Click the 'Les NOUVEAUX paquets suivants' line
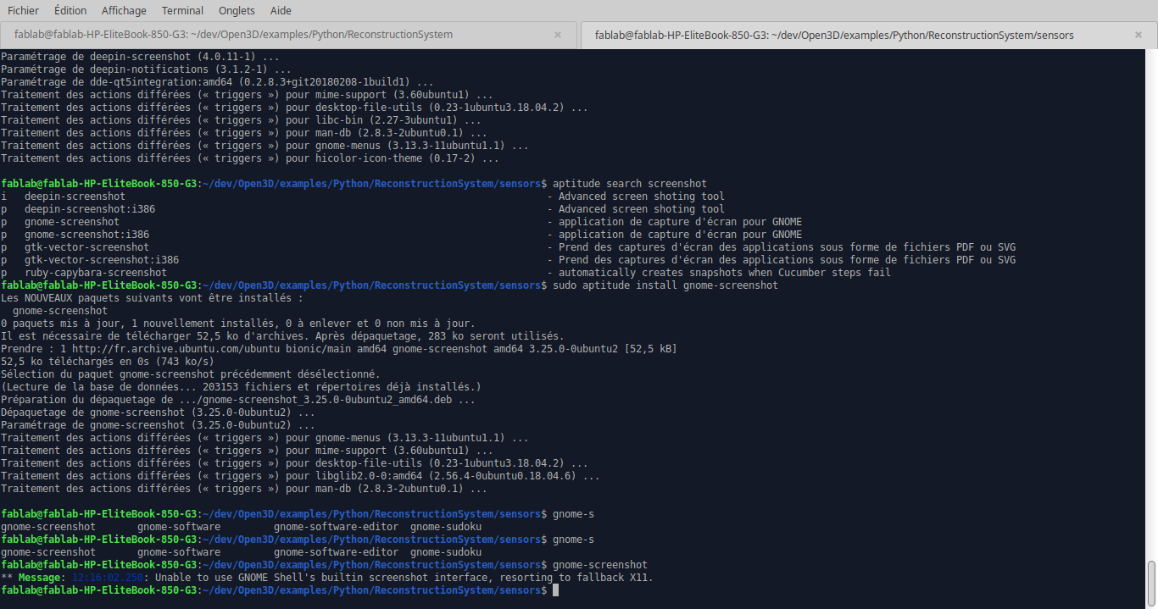Screen dimensions: 1158x609 click(152, 298)
